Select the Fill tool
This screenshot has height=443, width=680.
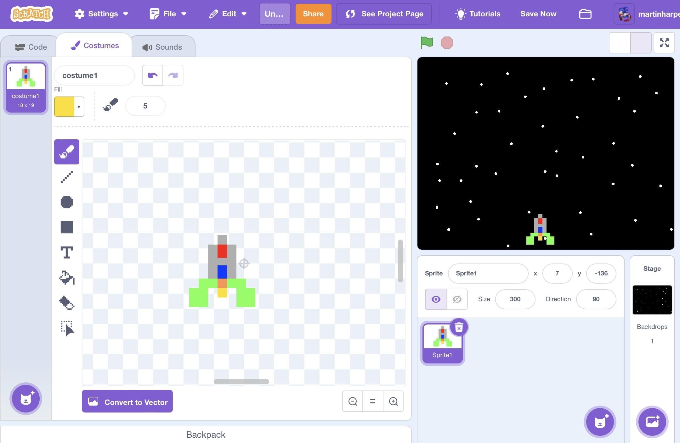[x=66, y=278]
